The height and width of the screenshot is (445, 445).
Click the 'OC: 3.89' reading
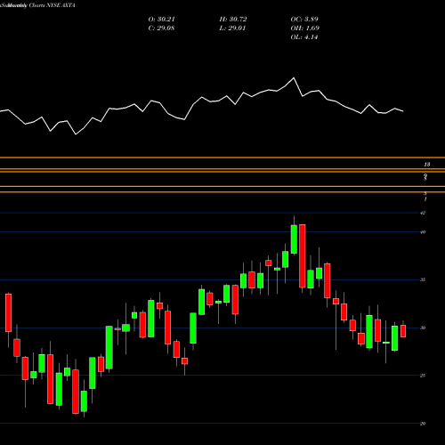pyautogui.click(x=304, y=20)
